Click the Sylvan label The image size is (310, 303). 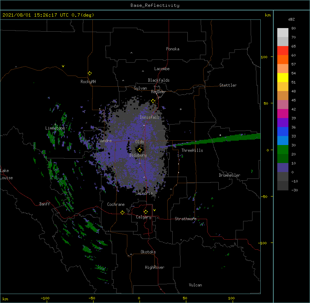[140, 88]
